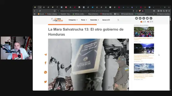
Task: Go back with the browser back arrow
Action: [35, 11]
